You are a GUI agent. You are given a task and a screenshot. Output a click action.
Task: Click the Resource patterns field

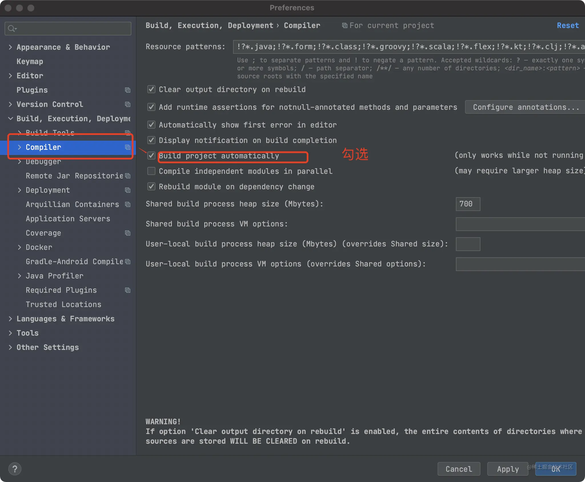(x=409, y=47)
